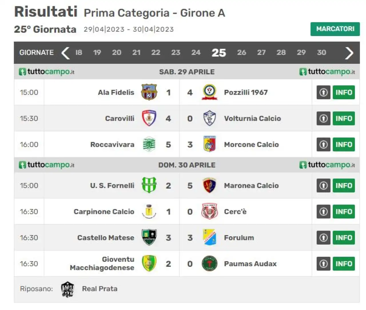
Task: Switch to giornata 26
Action: (242, 53)
